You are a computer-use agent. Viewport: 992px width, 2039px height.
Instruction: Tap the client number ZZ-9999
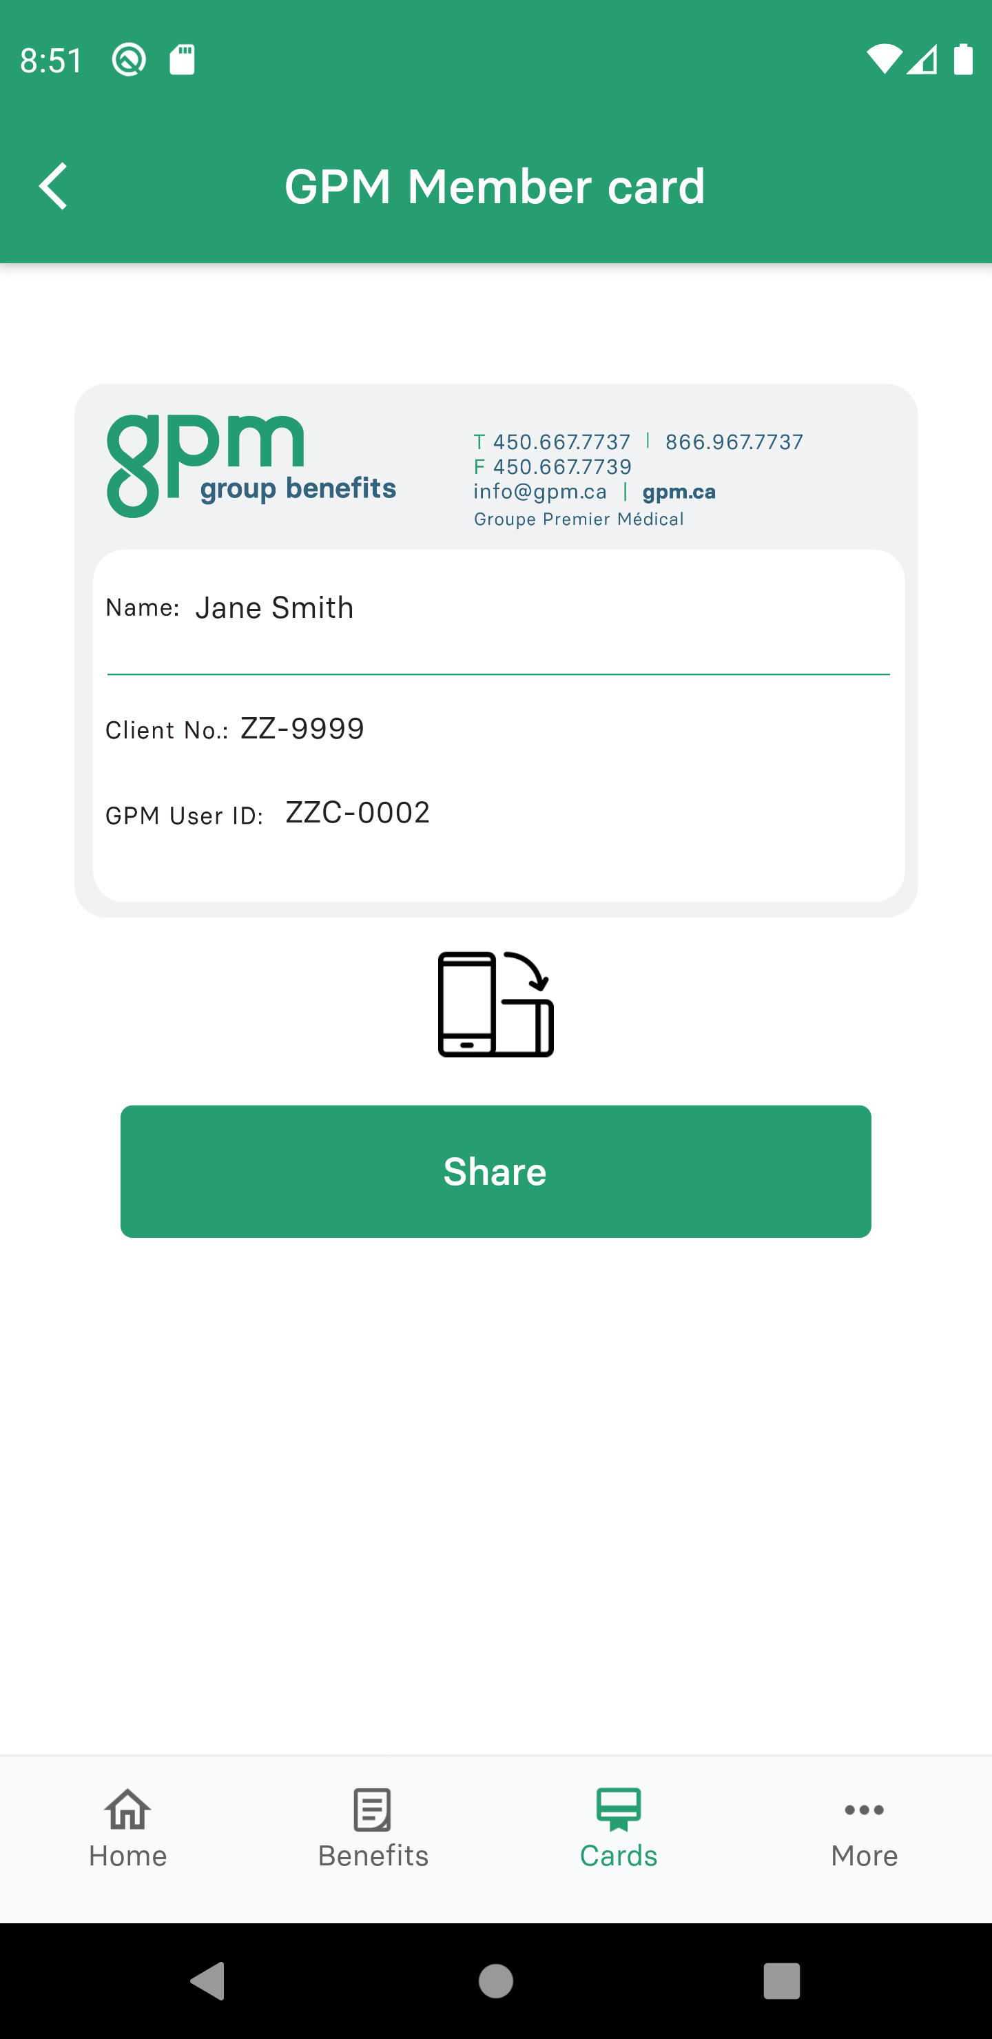(x=302, y=728)
